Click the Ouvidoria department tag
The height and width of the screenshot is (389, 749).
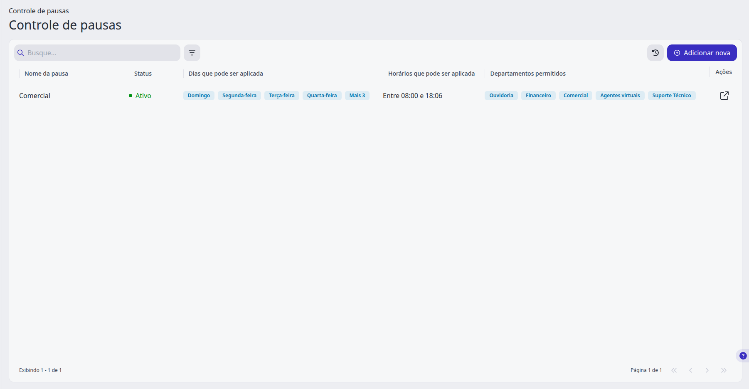point(501,96)
